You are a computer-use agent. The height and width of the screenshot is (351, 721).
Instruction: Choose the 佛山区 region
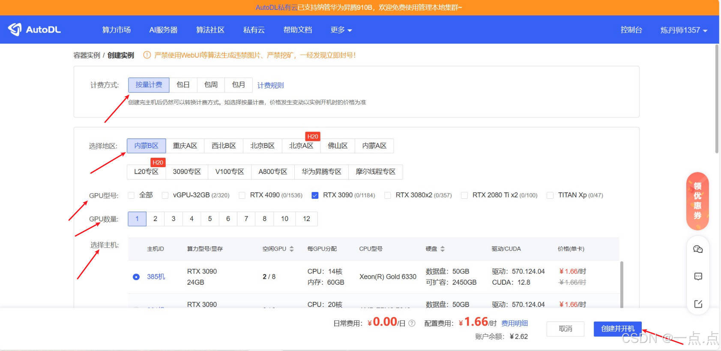(x=338, y=146)
